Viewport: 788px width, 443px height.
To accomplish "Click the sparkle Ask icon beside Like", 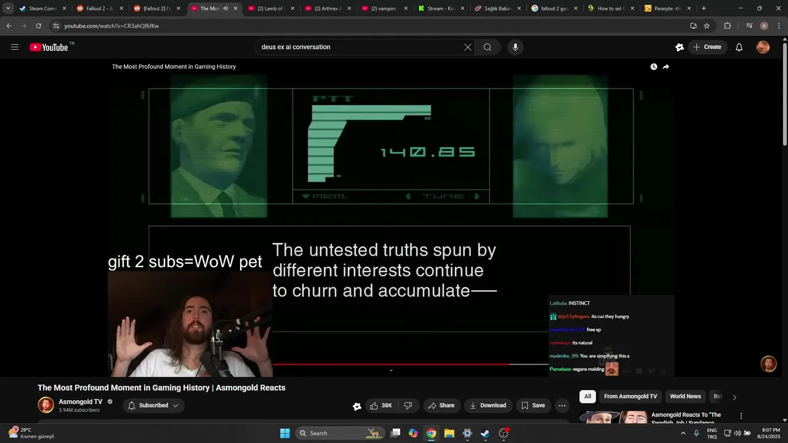I will [356, 406].
